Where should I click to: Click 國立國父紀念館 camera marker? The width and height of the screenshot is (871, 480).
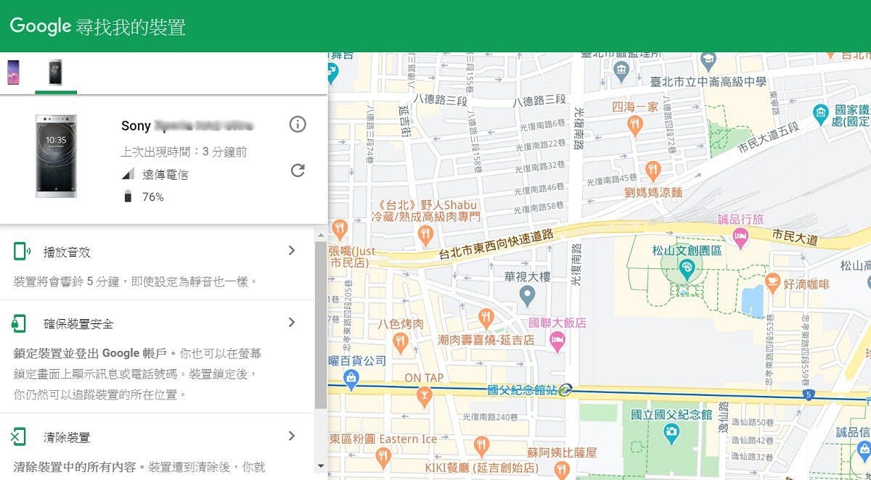[x=672, y=432]
